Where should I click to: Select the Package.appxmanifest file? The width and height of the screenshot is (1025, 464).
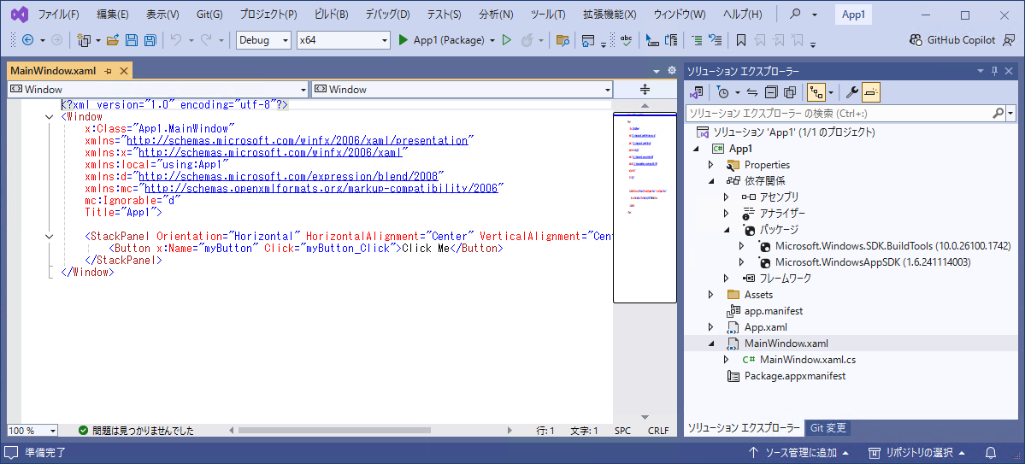pos(795,376)
